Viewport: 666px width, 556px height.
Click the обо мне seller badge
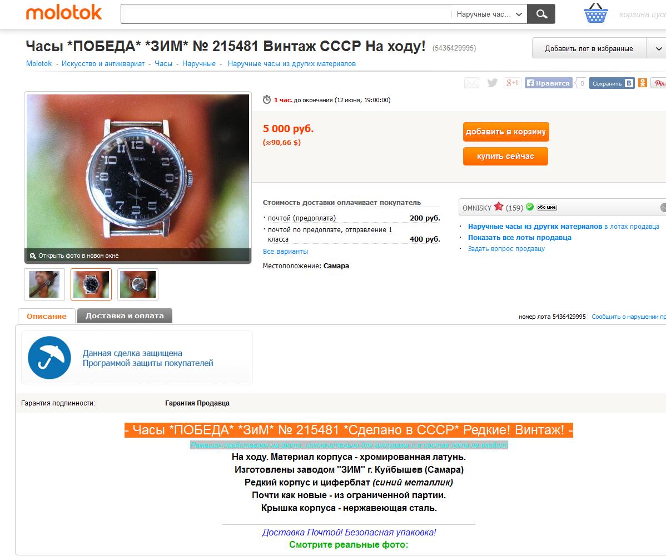coord(546,207)
